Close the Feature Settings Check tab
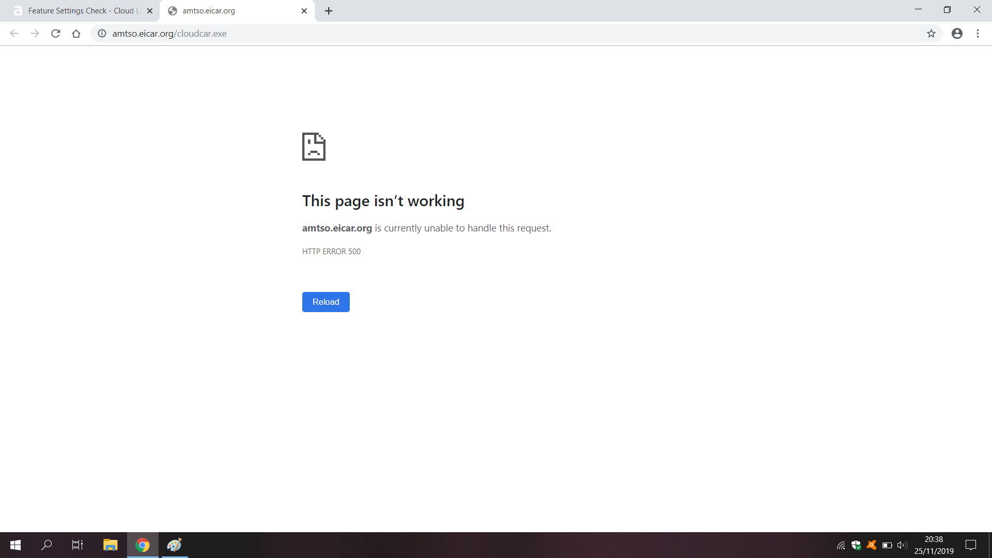Image resolution: width=992 pixels, height=558 pixels. coord(150,11)
